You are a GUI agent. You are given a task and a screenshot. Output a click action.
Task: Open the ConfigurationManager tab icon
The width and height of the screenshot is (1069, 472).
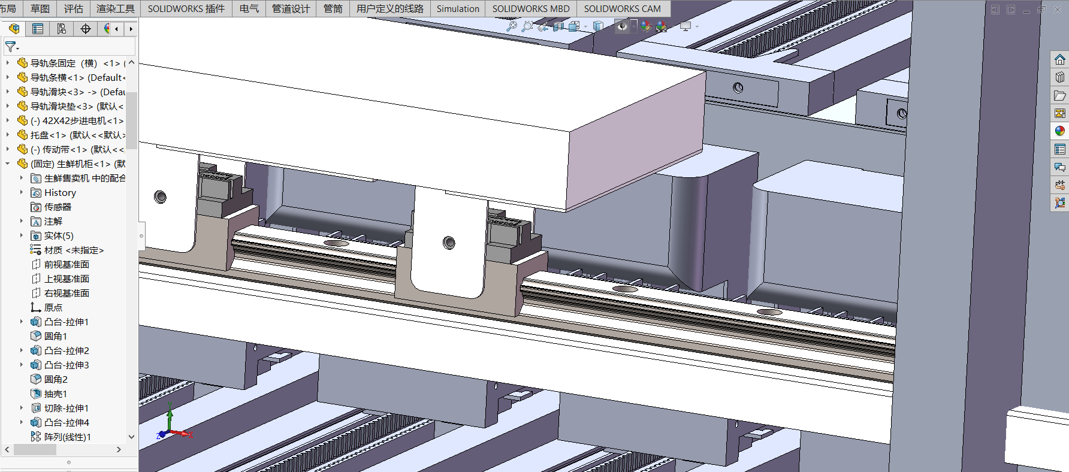tap(62, 29)
